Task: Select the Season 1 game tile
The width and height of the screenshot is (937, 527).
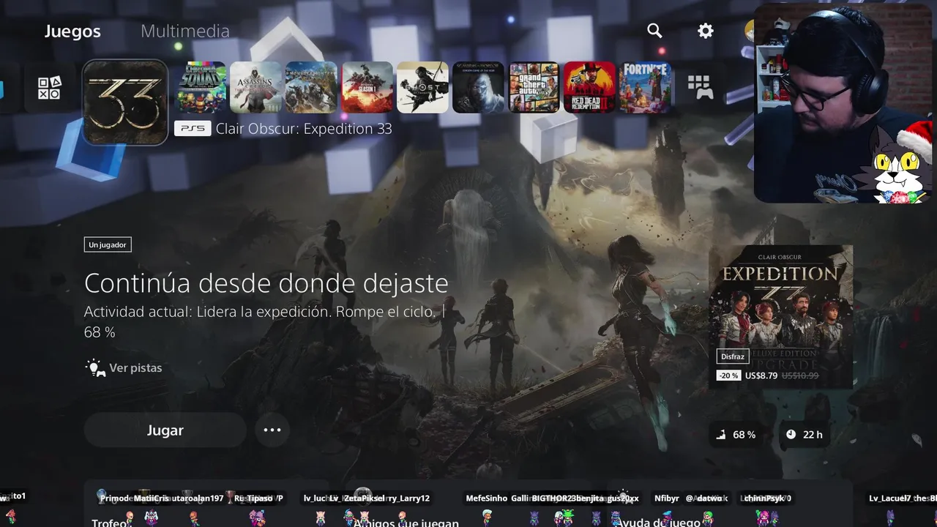Action: click(367, 87)
